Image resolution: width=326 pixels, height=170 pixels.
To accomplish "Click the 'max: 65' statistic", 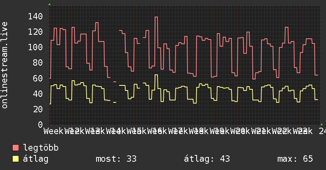I will point(295,159).
